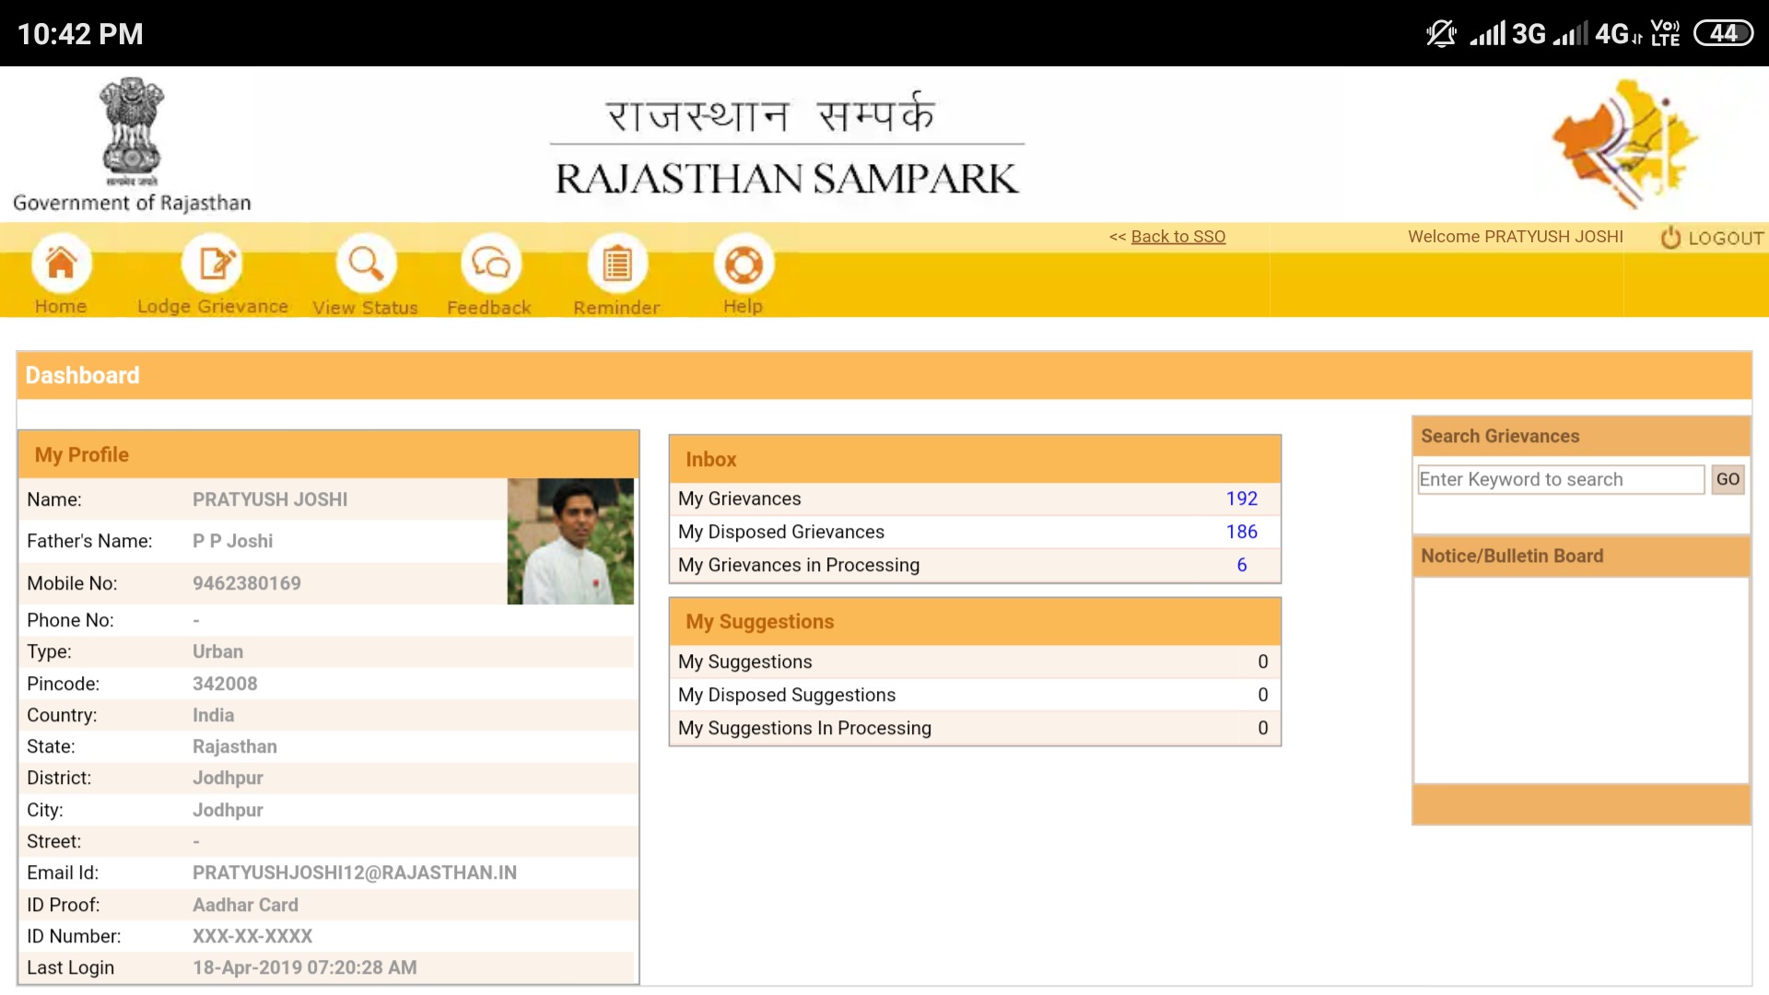1769x995 pixels.
Task: Open the View Status magnifier icon
Action: pyautogui.click(x=366, y=263)
